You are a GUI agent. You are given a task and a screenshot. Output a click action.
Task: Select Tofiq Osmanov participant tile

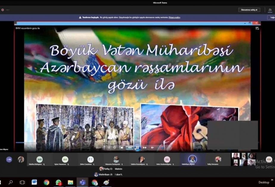tap(218, 160)
